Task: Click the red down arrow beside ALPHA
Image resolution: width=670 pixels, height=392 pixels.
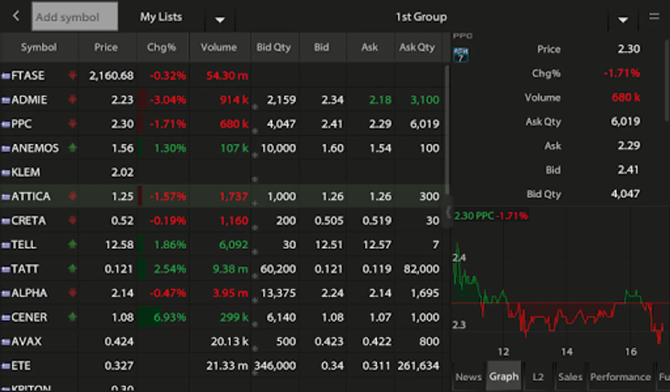Action: (x=72, y=293)
